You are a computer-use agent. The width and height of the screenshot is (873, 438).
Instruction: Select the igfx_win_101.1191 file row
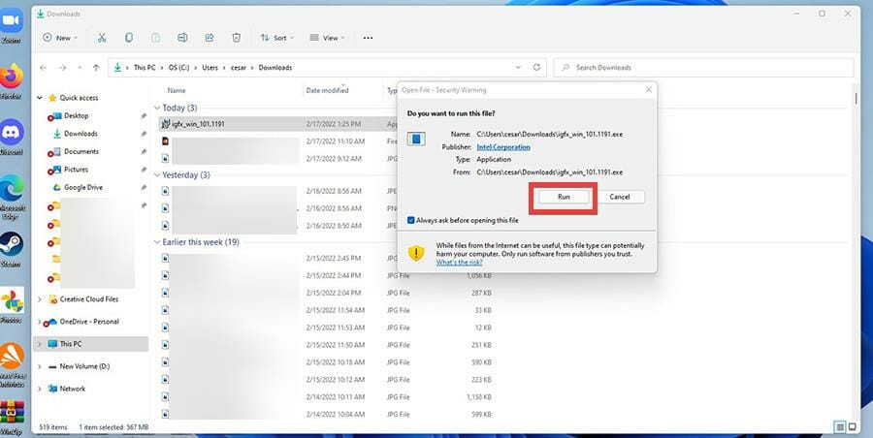click(x=277, y=124)
